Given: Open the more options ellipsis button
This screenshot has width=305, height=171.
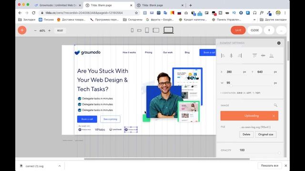Looking at the screenshot, I should [x=281, y=30].
